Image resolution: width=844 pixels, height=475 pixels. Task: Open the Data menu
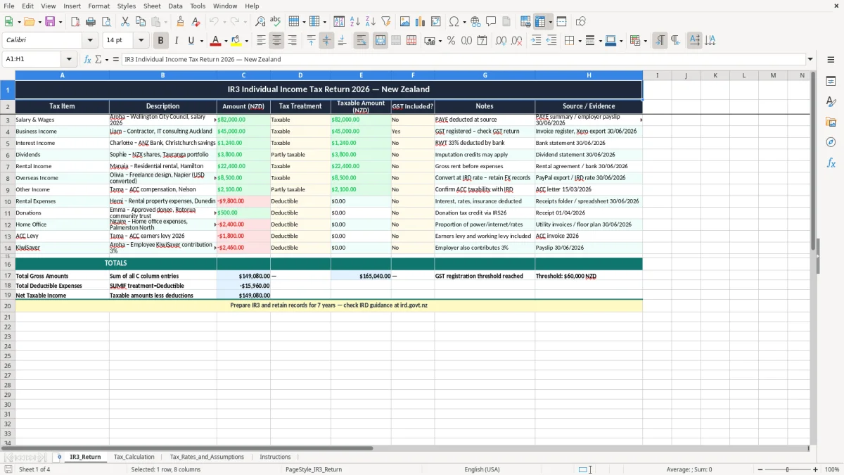point(175,6)
